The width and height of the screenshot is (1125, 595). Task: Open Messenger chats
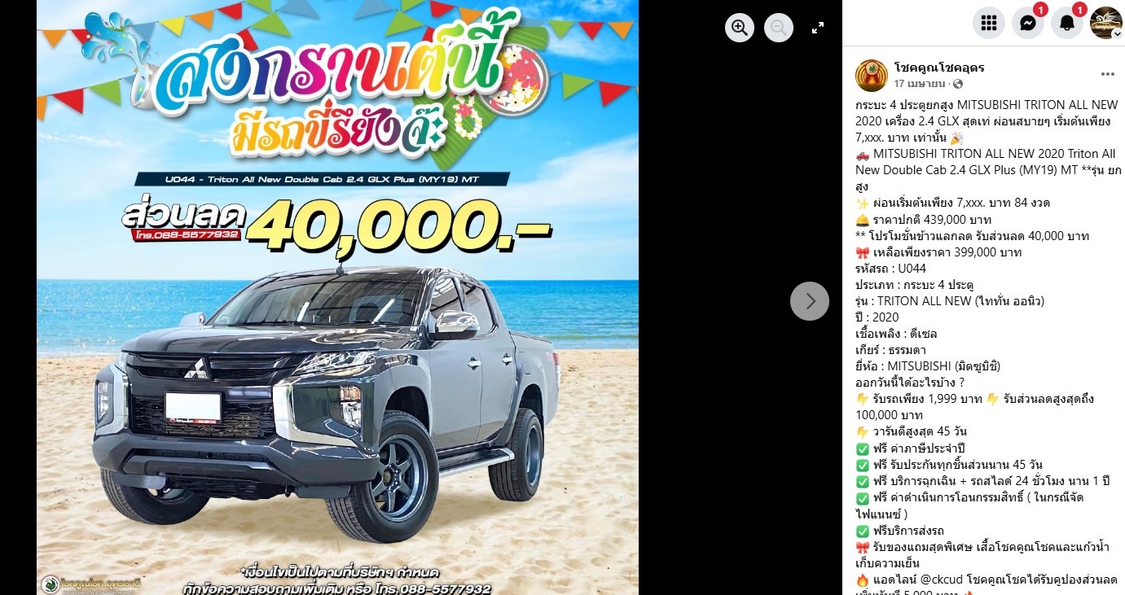(1028, 23)
